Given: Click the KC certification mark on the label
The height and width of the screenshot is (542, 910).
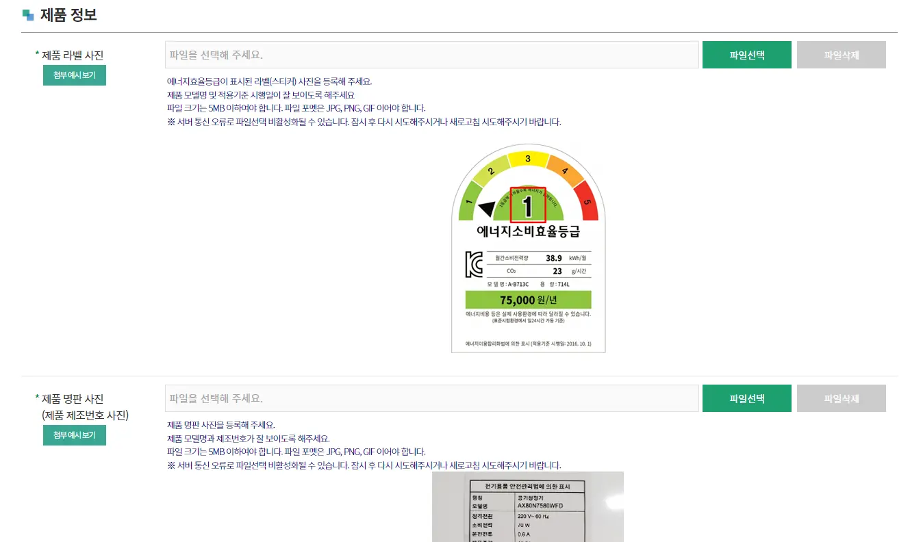Looking at the screenshot, I should click(472, 263).
